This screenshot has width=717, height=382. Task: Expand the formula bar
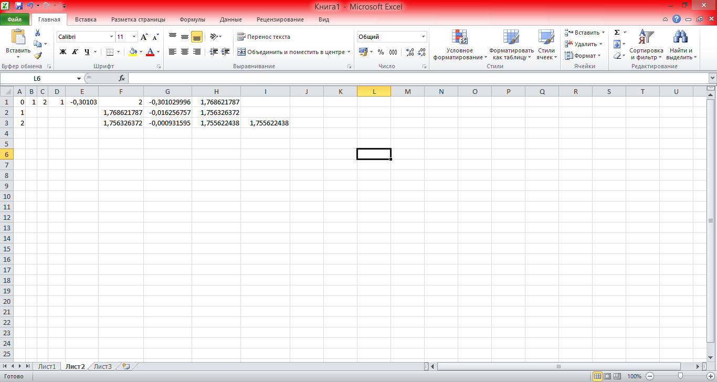[x=712, y=78]
